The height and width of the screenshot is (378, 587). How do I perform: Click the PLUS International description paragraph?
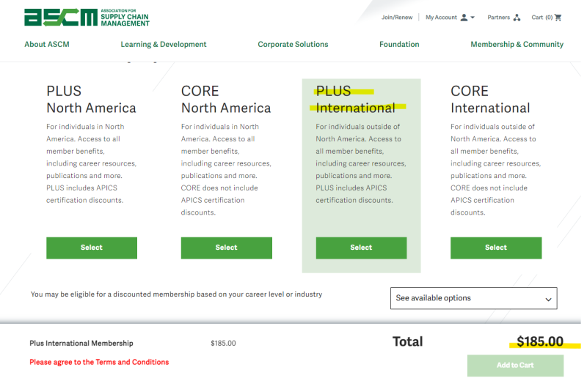[361, 163]
